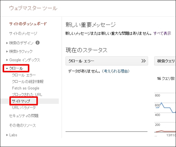Select the データがありません。 text
Screen dimensions: 176x147
point(84,71)
